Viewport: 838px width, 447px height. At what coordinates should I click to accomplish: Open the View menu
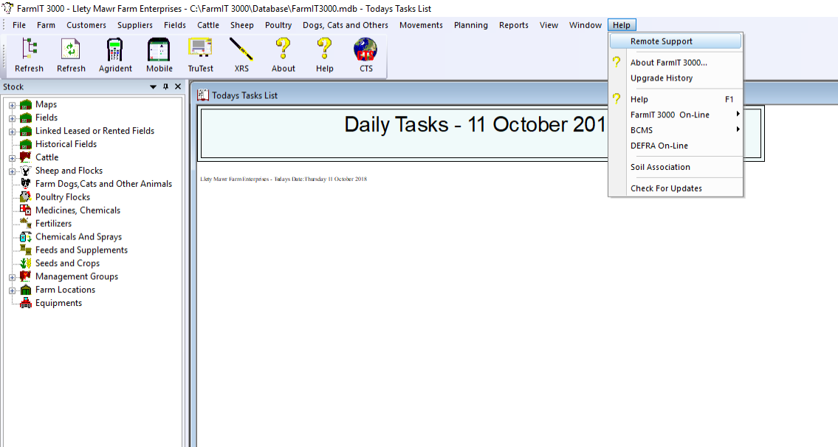pos(549,25)
